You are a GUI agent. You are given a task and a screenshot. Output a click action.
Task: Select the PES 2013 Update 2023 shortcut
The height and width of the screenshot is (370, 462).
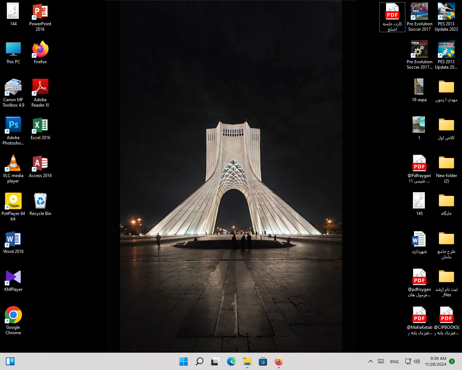(x=446, y=17)
